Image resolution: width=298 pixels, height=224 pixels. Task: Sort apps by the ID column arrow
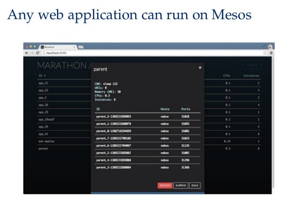tap(45, 76)
